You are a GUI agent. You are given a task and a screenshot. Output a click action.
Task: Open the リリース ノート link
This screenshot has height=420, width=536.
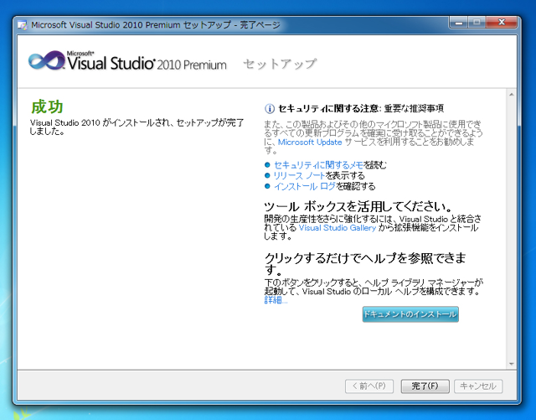click(299, 175)
